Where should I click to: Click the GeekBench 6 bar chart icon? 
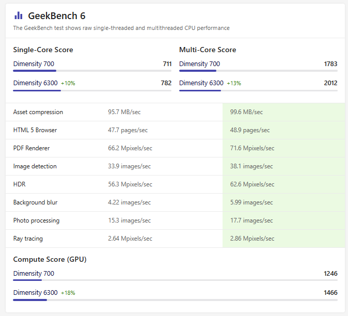(19, 15)
